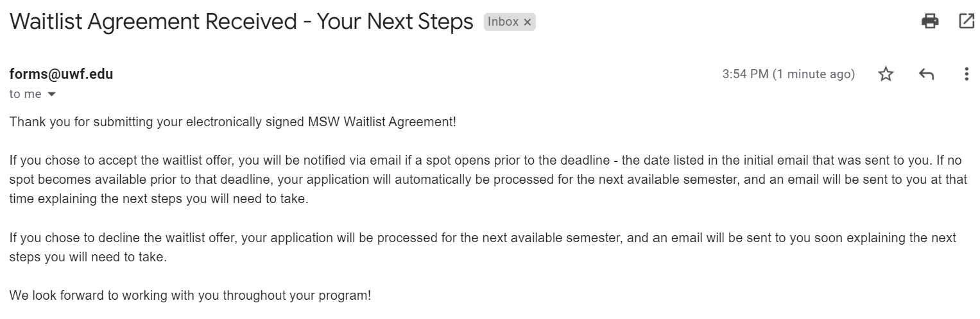The height and width of the screenshot is (319, 980).
Task: Click the "Waitlist Agreement Received" subject heading
Action: [x=153, y=22]
